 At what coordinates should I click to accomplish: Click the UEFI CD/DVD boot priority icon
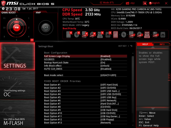[x=77, y=34]
